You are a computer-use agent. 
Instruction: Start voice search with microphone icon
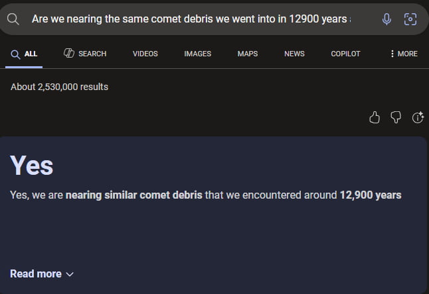click(x=386, y=19)
